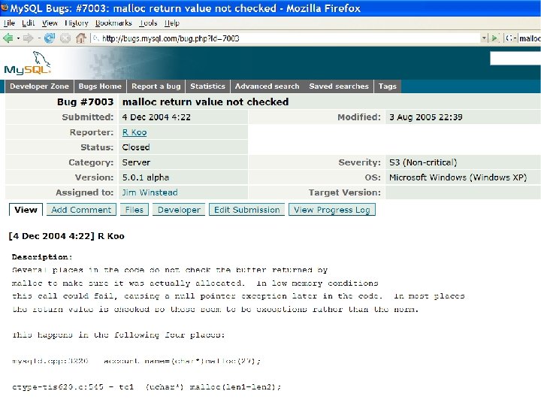The height and width of the screenshot is (406, 541).
Task: Open the Add Comment tab
Action: coord(81,210)
